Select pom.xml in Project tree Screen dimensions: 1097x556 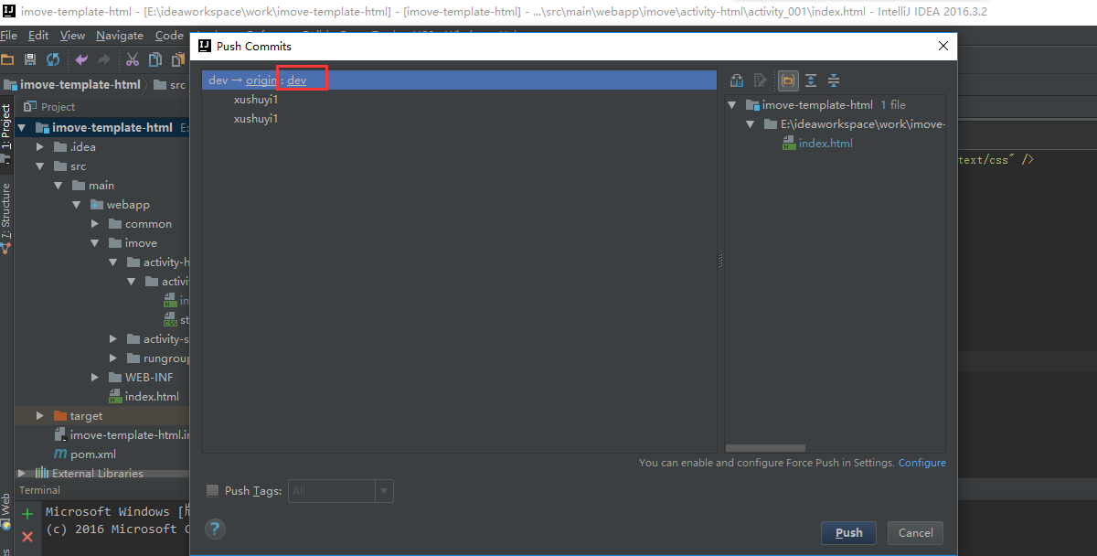93,454
